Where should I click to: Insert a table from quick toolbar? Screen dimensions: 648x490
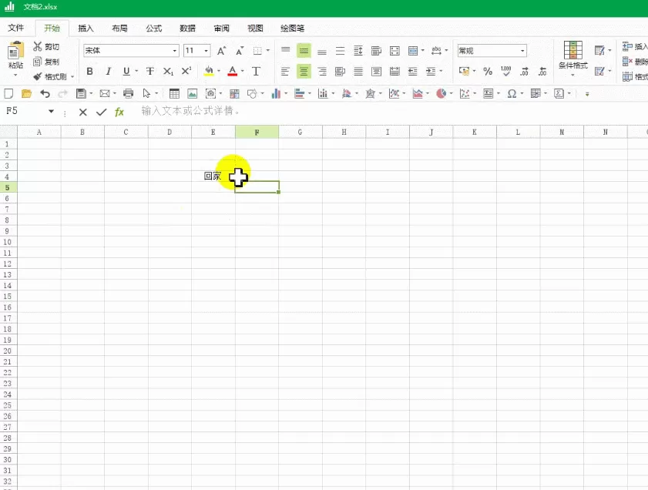coord(174,94)
